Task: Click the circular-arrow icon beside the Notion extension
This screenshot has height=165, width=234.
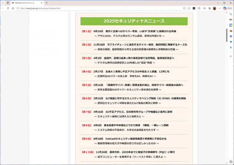Action: (x=199, y=8)
